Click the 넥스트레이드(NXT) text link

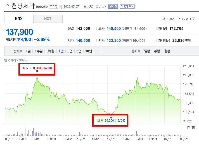tap(177, 19)
